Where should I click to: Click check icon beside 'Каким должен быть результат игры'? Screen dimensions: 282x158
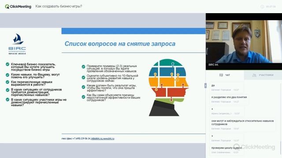(x=83, y=87)
